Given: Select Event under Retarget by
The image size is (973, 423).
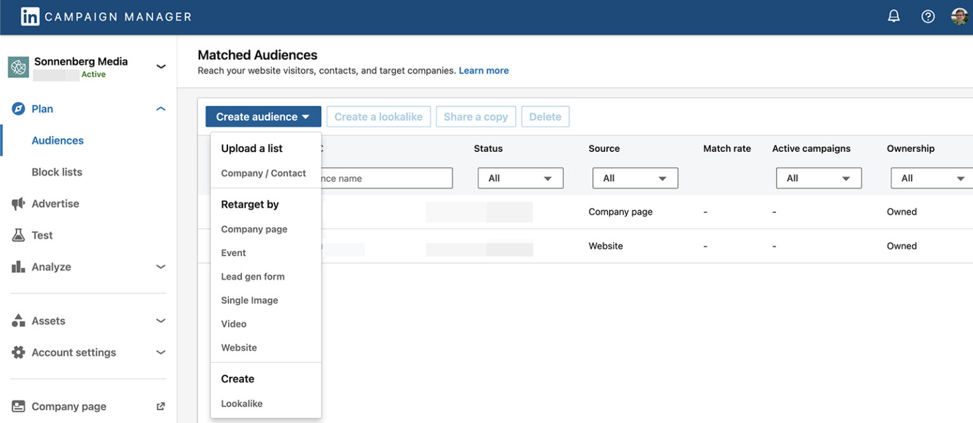Looking at the screenshot, I should pos(233,253).
